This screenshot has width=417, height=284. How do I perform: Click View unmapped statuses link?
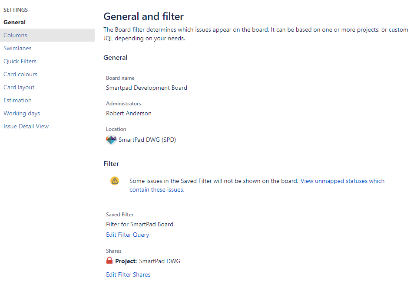pos(257,185)
